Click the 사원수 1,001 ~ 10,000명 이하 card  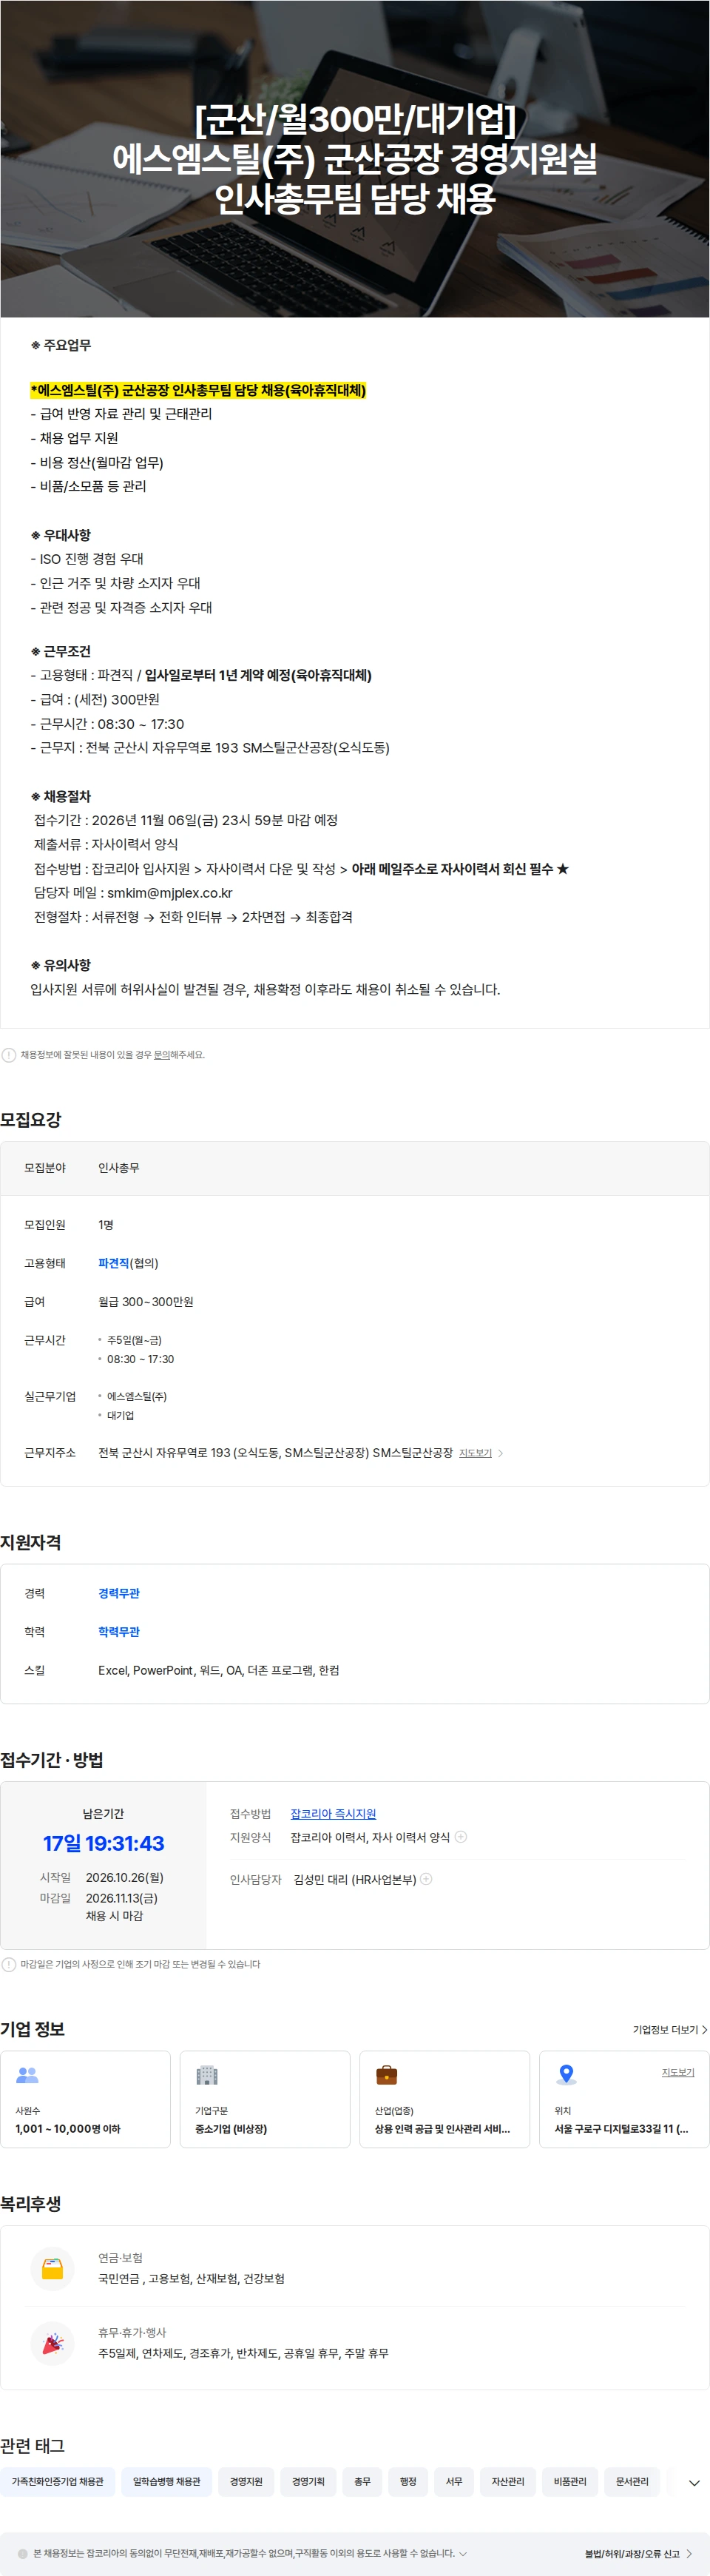[85, 2099]
